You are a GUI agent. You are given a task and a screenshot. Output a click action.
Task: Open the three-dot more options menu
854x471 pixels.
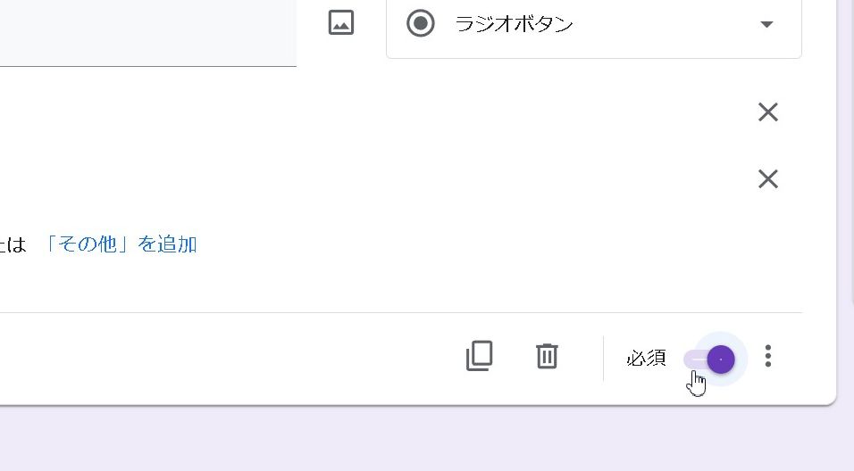click(768, 357)
